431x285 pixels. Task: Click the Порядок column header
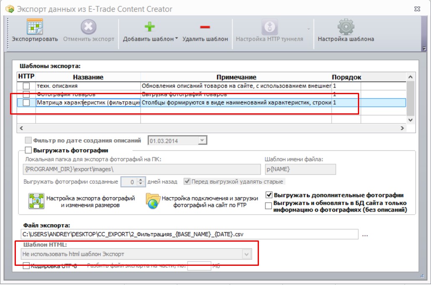346,77
